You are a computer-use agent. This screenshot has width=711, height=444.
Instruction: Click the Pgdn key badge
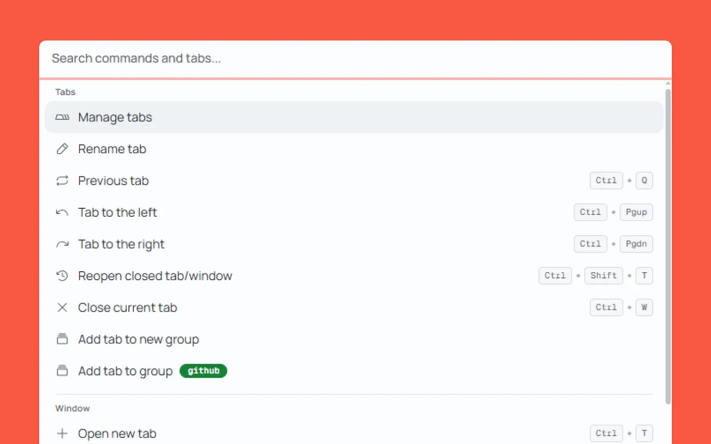click(636, 244)
